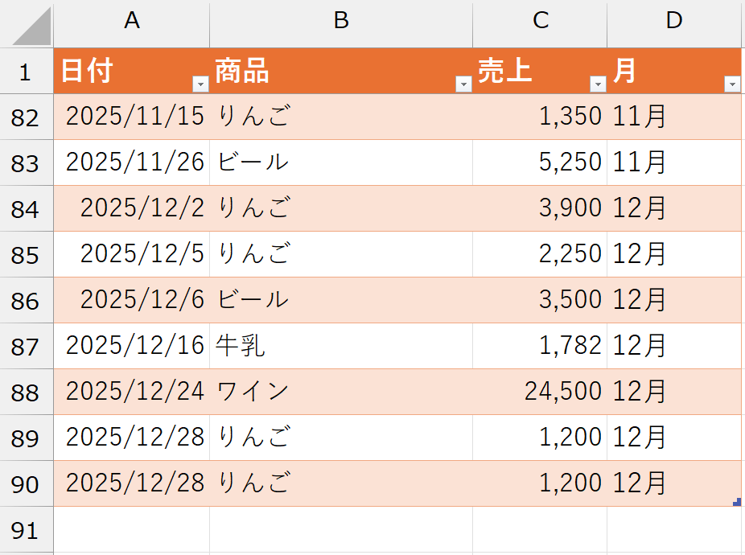Image resolution: width=745 pixels, height=555 pixels.
Task: Select the ビール cell in row 83
Action: tap(340, 162)
